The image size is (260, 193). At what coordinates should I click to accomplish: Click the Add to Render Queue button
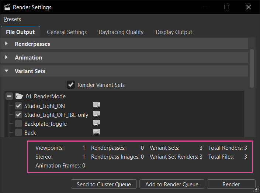point(172,184)
